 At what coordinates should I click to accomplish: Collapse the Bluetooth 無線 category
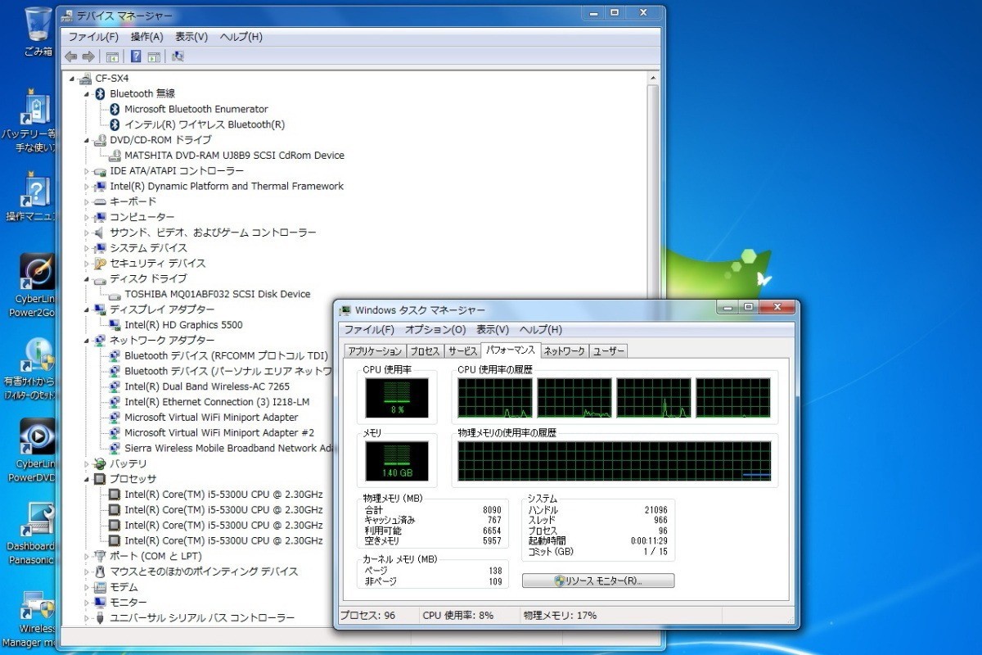pos(88,94)
